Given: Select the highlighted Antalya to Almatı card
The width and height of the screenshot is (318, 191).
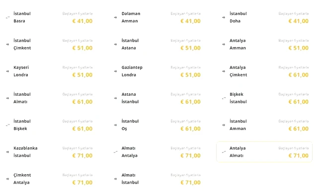Looking at the screenshot, I should 264,152.
